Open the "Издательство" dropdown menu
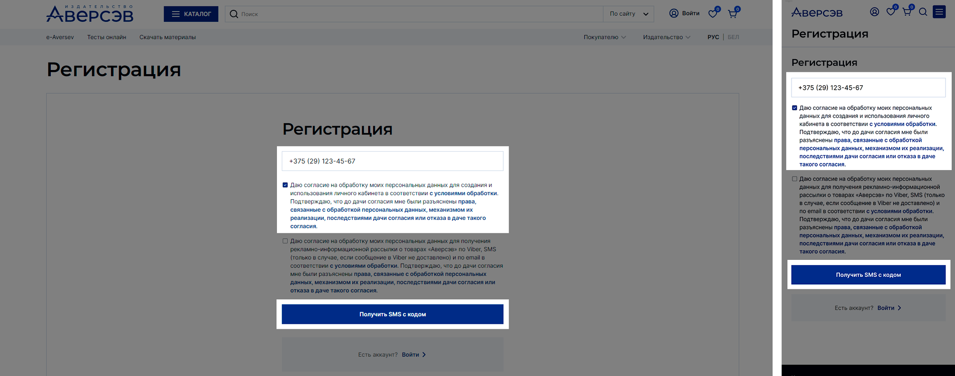Viewport: 955px width, 376px height. coord(666,37)
